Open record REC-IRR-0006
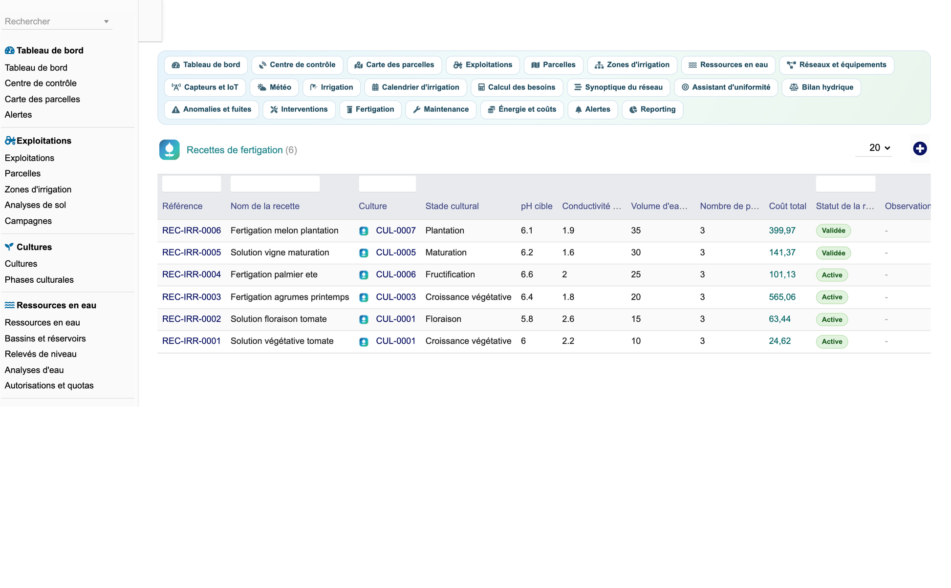 pos(192,231)
